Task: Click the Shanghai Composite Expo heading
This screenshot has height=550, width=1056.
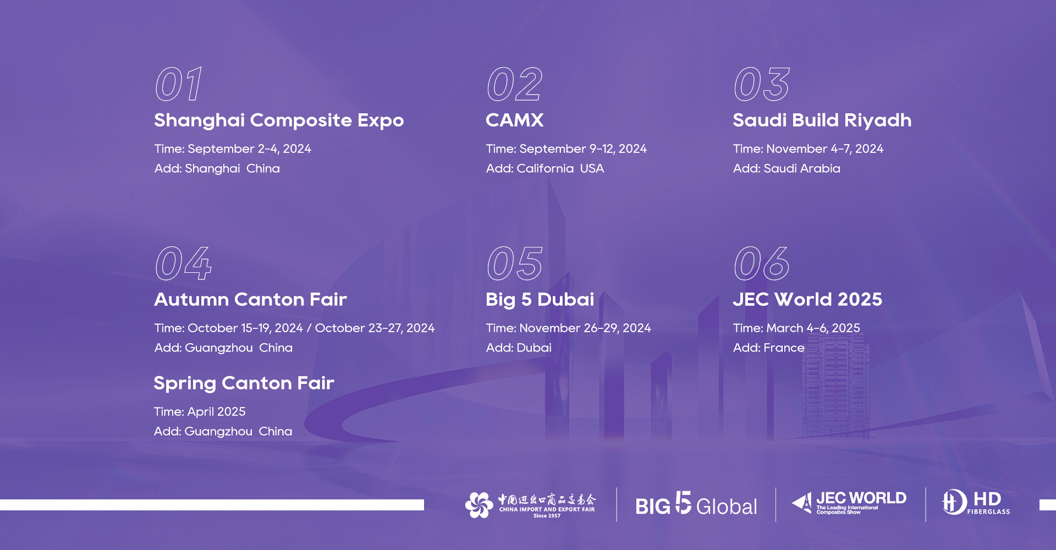Action: (x=279, y=121)
